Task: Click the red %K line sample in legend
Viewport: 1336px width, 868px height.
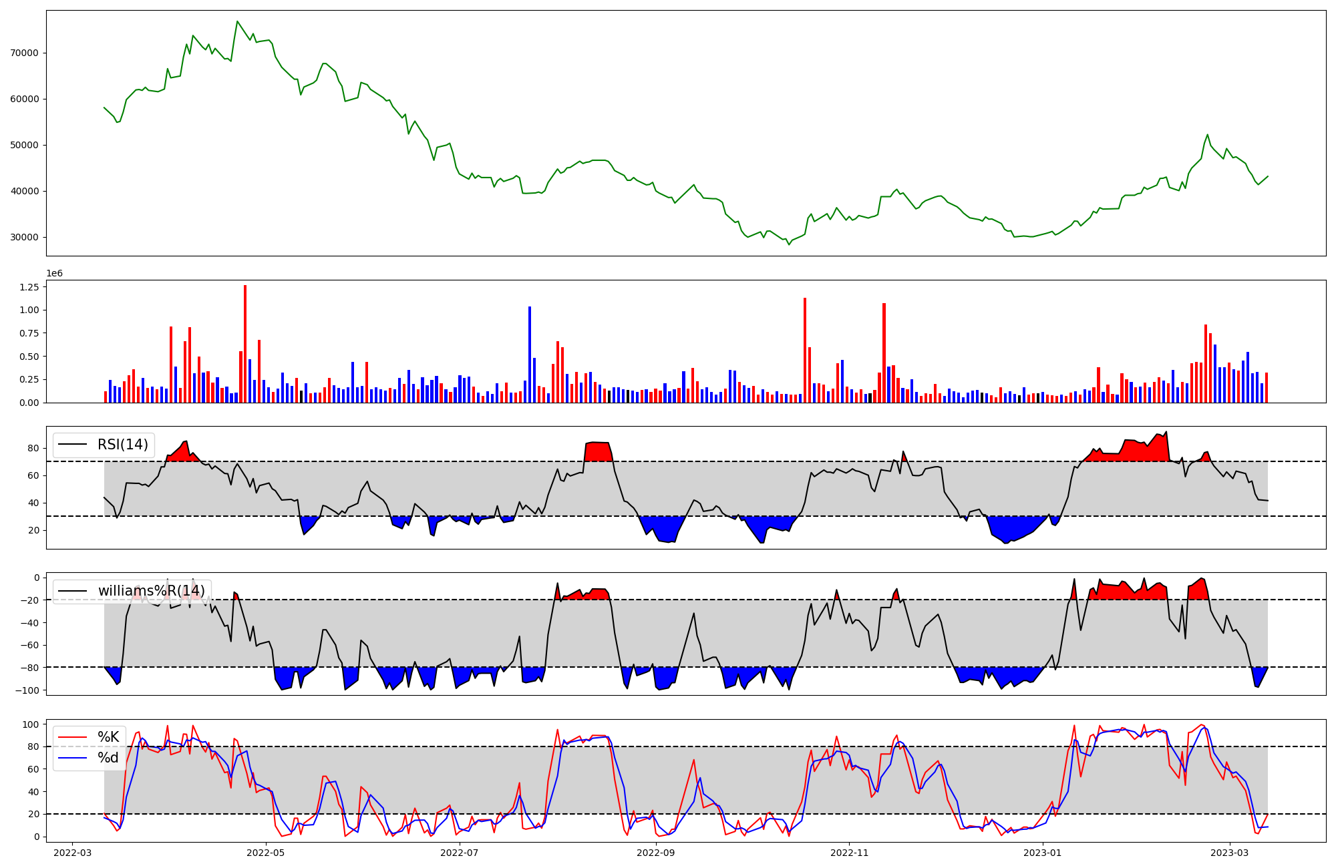Action: coord(73,737)
